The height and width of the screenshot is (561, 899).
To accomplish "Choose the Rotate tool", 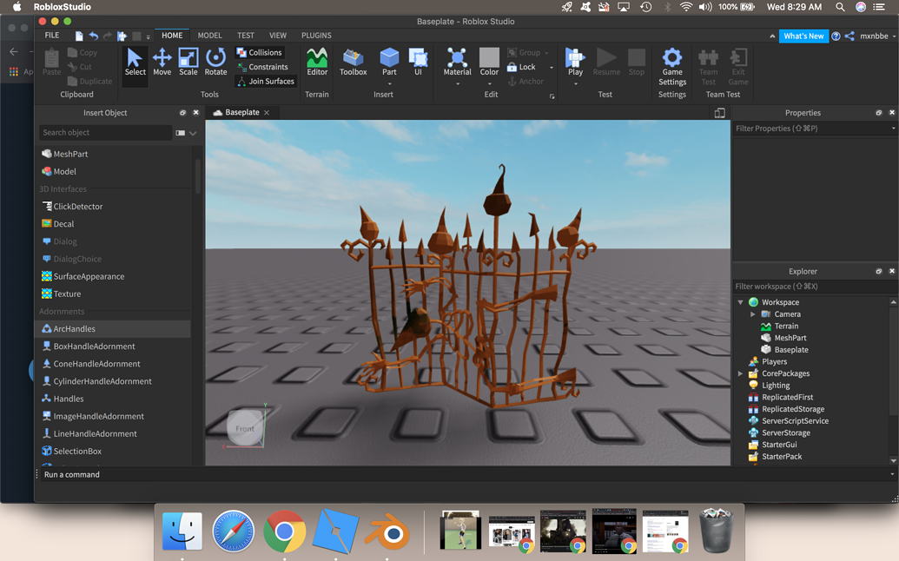I will pos(215,62).
